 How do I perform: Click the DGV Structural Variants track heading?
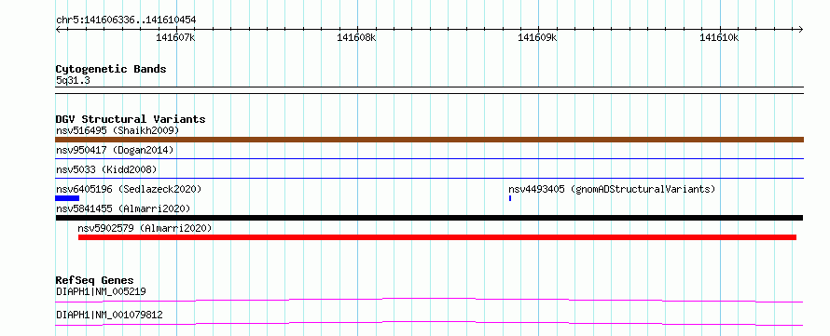pos(131,119)
